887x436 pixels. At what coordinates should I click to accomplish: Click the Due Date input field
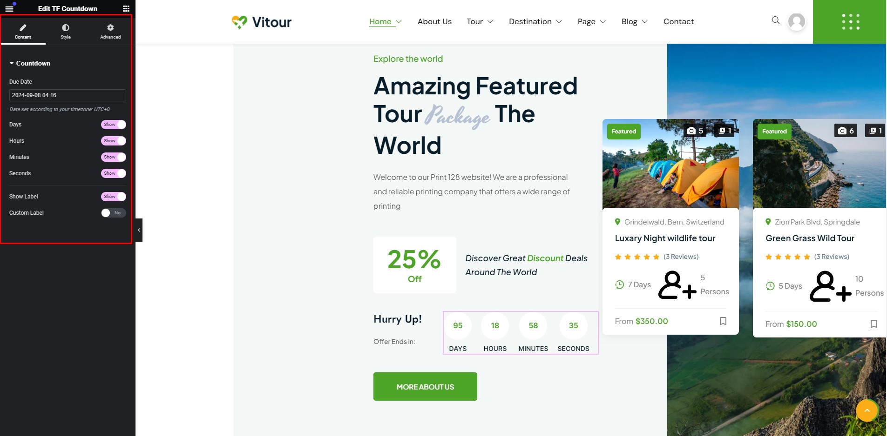coord(68,95)
